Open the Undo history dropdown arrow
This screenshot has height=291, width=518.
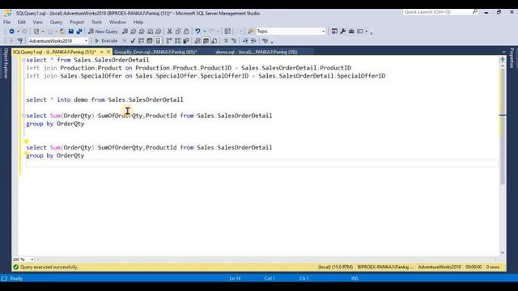pyautogui.click(x=204, y=31)
